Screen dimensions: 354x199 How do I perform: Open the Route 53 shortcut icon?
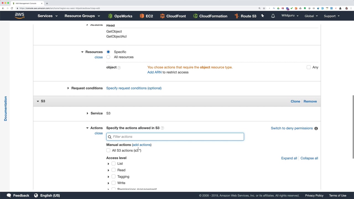tap(237, 16)
